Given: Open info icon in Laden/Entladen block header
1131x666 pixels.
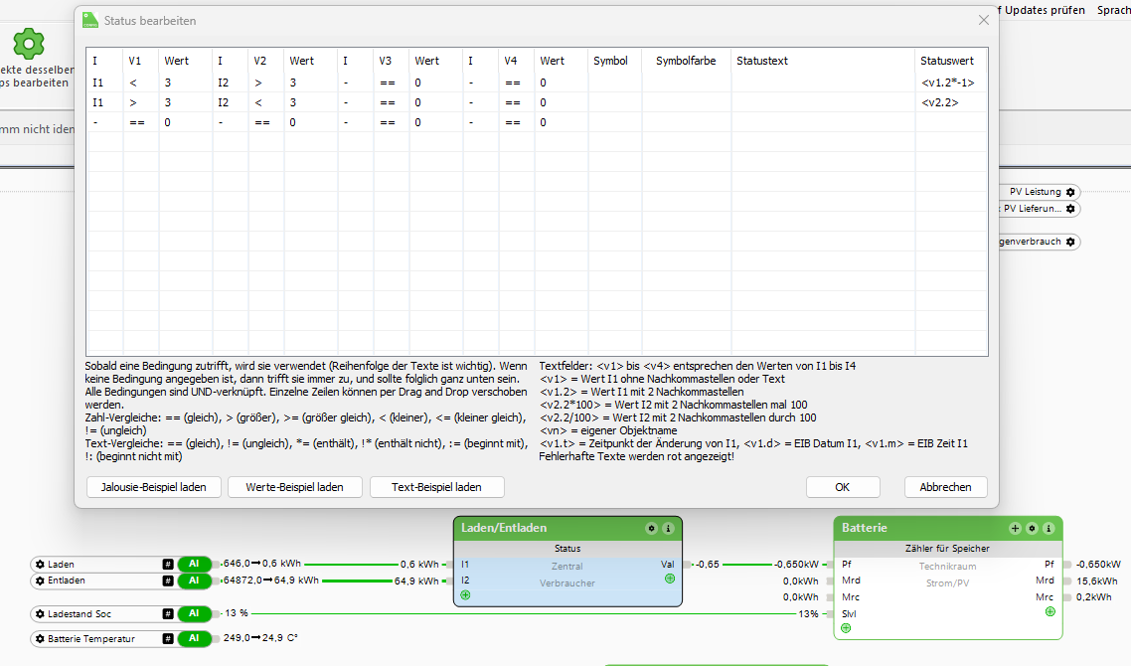Looking at the screenshot, I should click(x=668, y=528).
